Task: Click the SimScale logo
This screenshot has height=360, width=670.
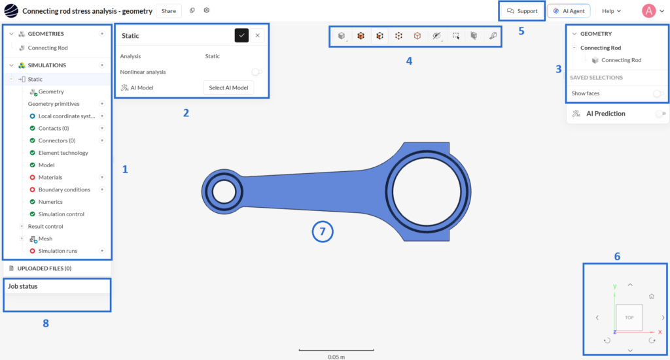Action: 11,10
